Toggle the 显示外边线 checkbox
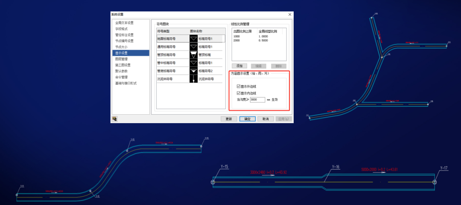Image resolution: width=461 pixels, height=205 pixels. [239, 87]
